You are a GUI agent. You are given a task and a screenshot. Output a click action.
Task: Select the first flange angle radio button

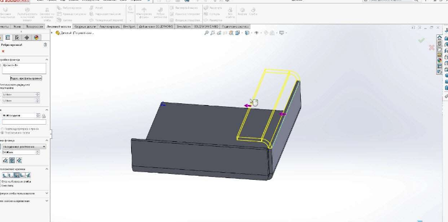[x=2, y=129]
